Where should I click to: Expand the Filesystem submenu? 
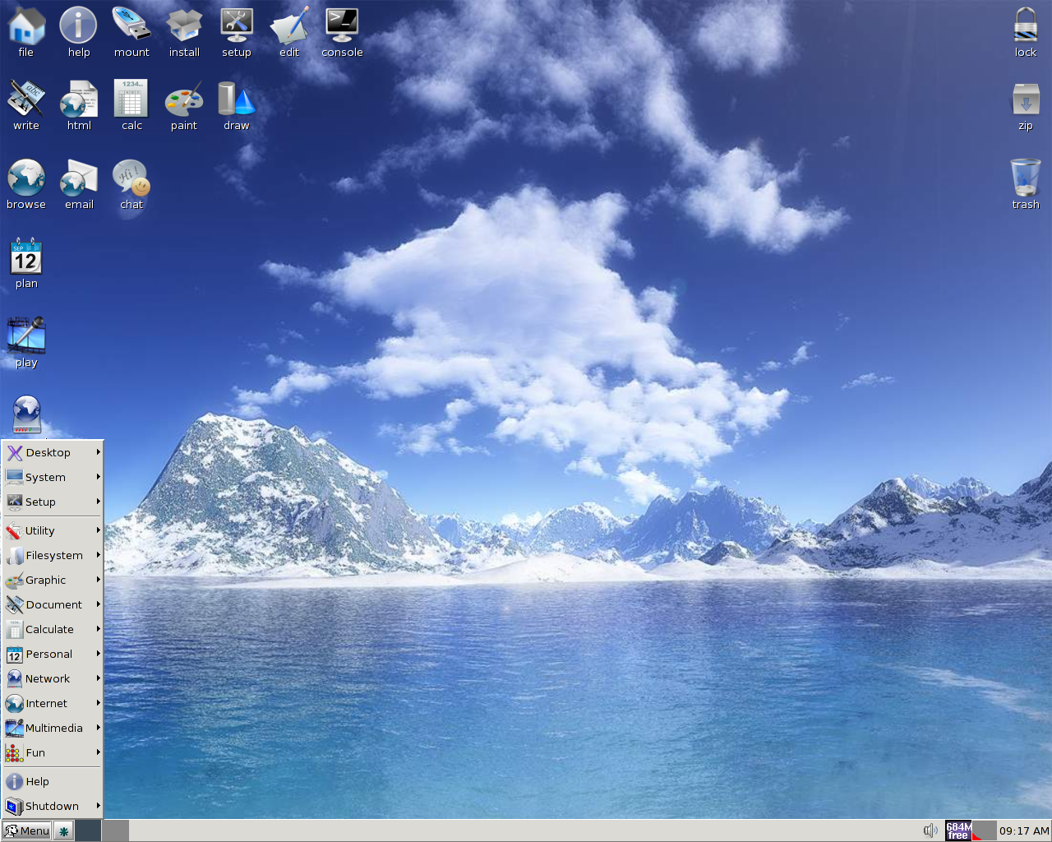[x=53, y=555]
